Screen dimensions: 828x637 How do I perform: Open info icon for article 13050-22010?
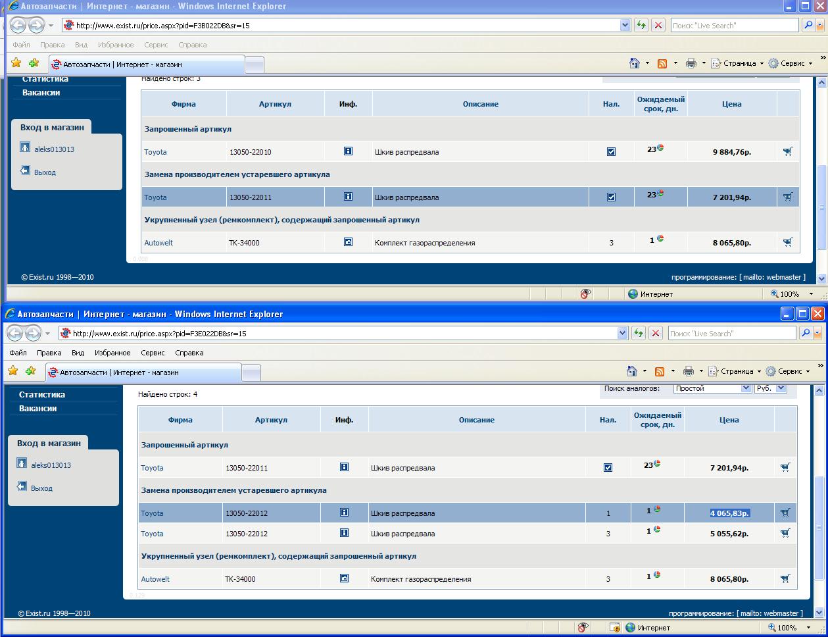(x=348, y=151)
